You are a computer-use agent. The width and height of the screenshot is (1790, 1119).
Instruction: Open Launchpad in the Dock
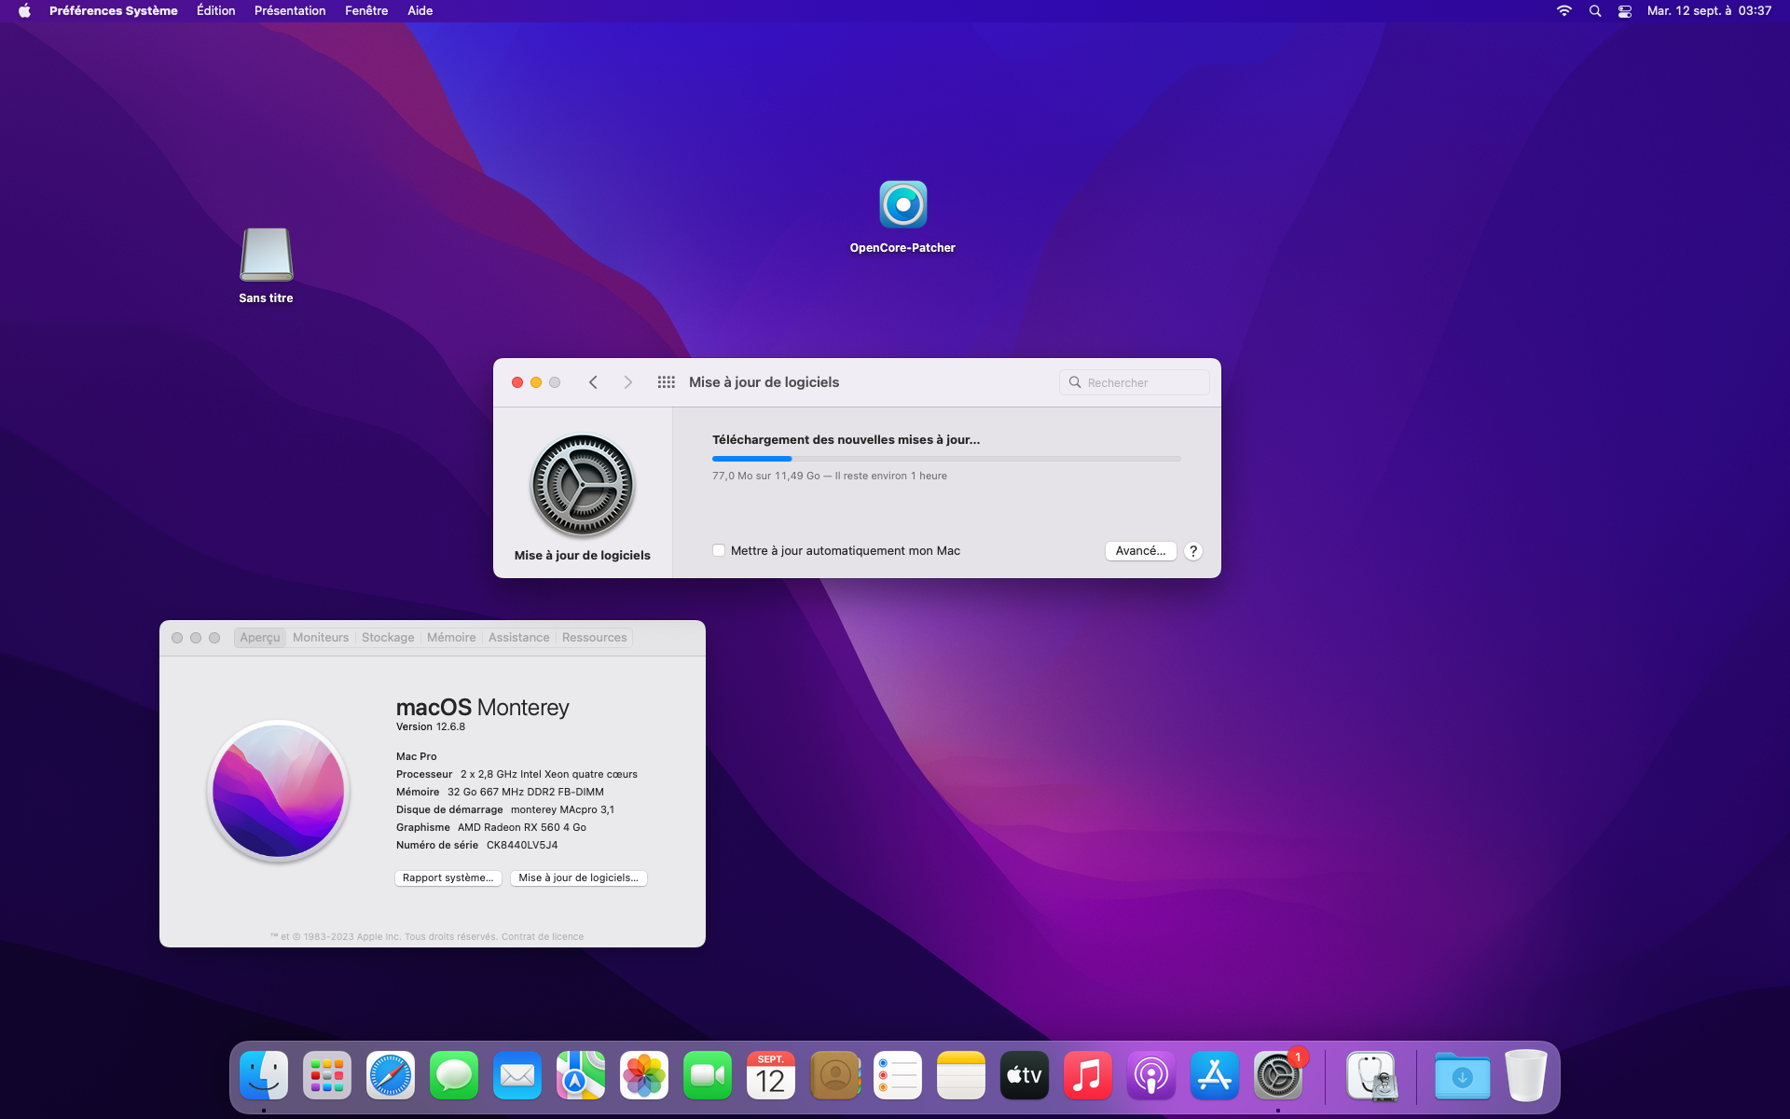327,1075
